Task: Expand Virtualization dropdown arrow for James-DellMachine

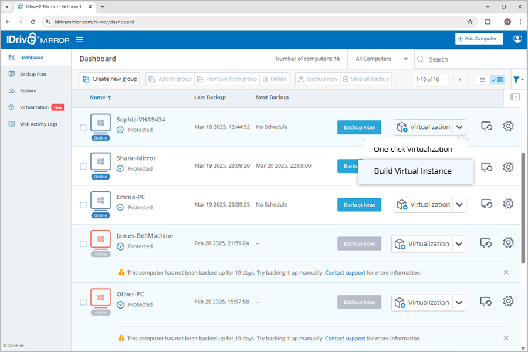Action: [x=459, y=244]
